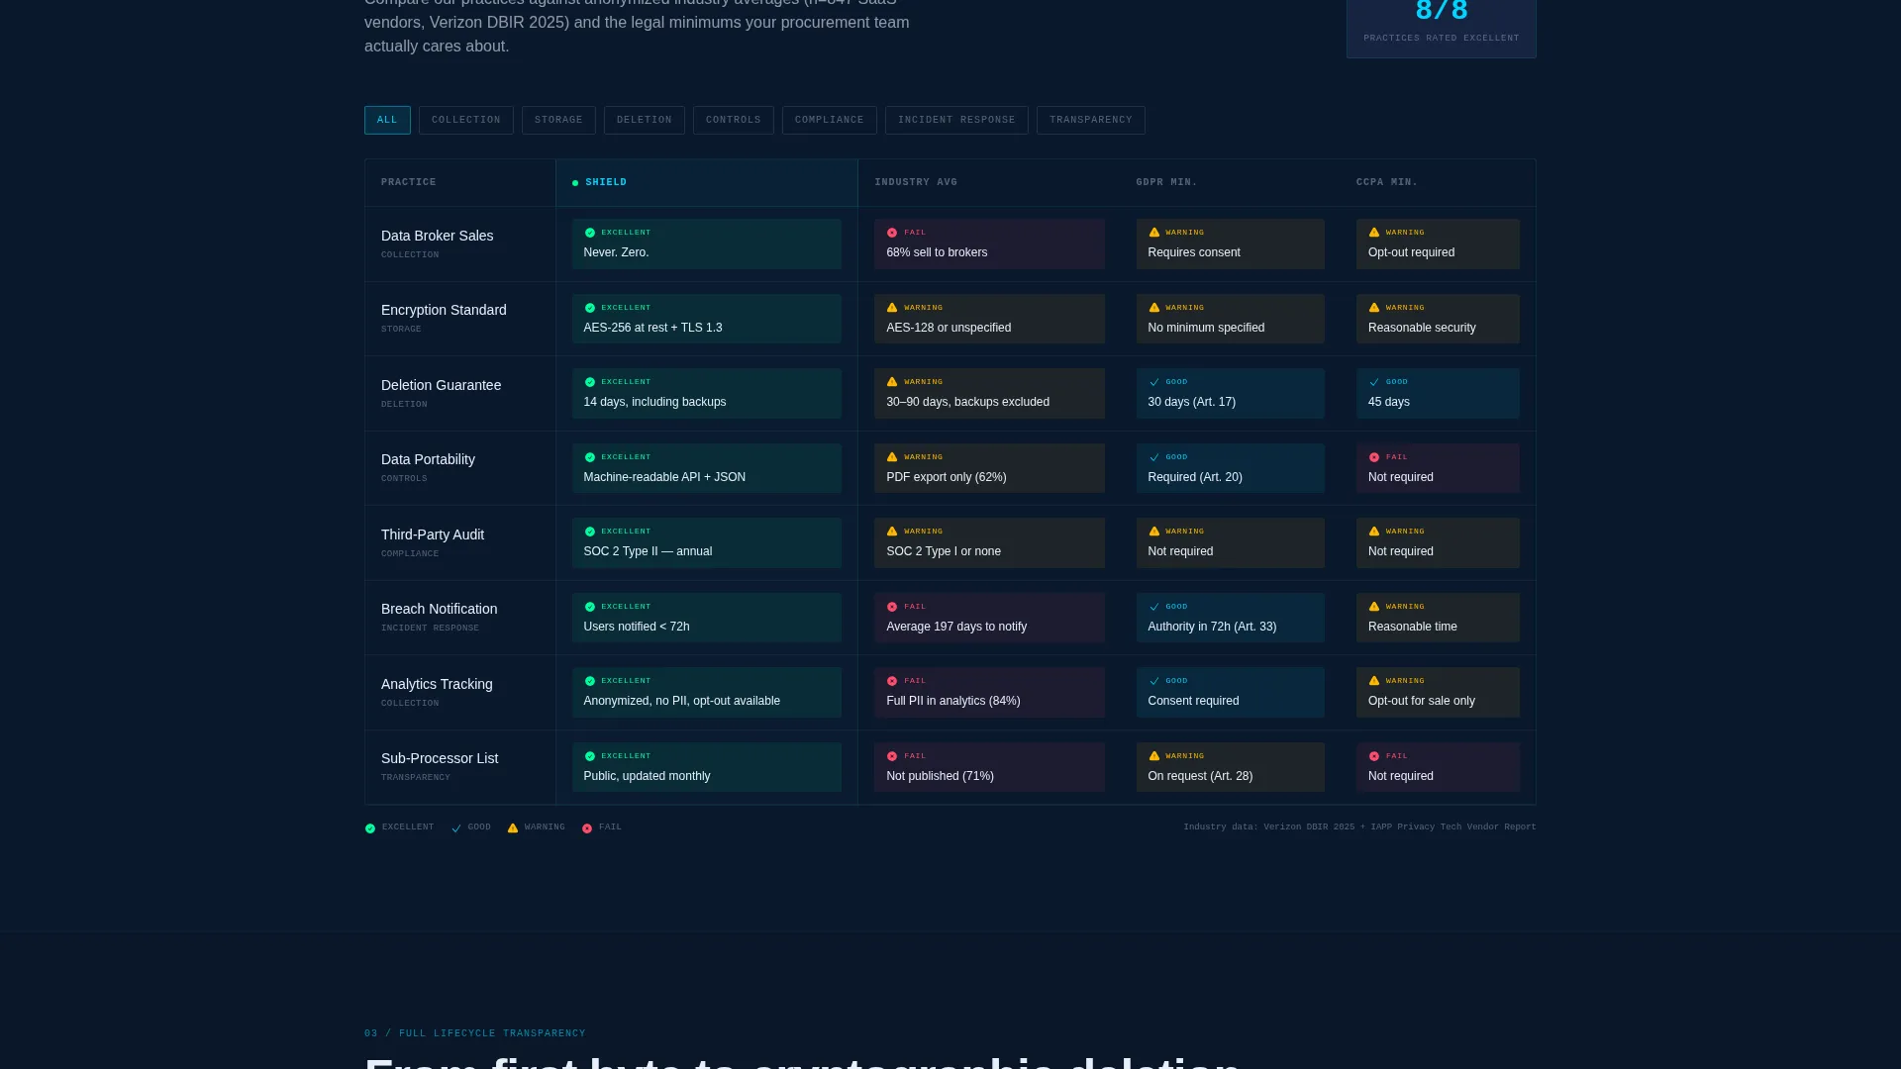The image size is (1901, 1069).
Task: Click warning icon above Reasonable time
Action: click(1374, 607)
